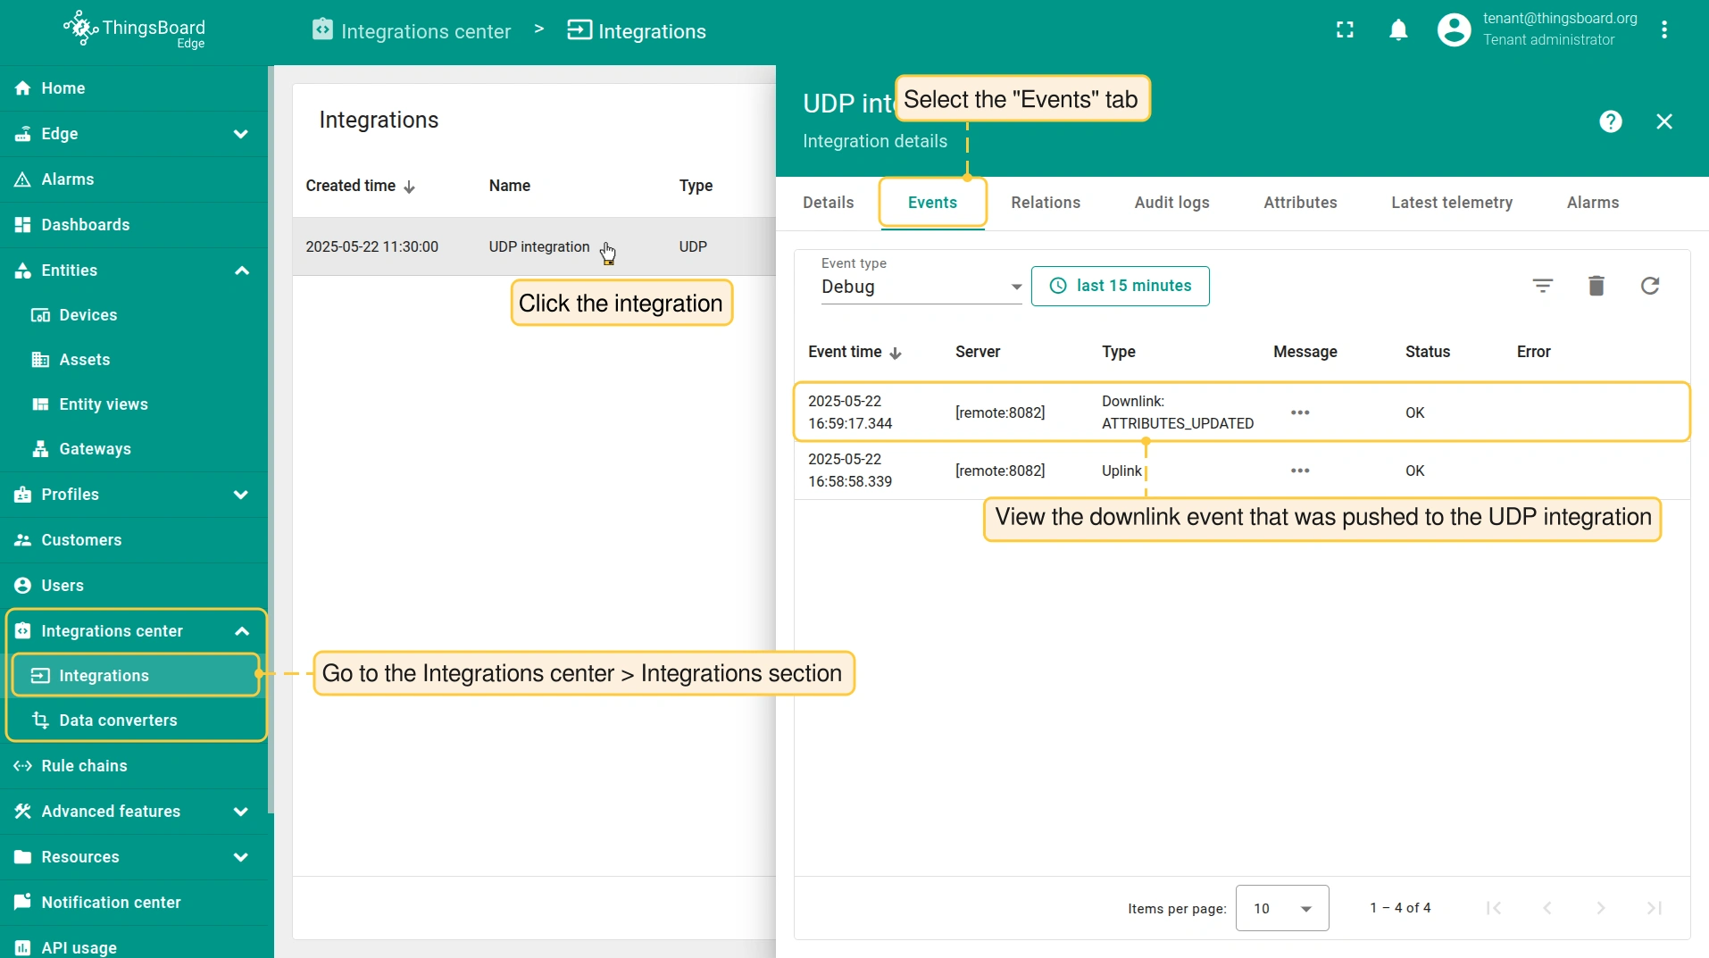Image resolution: width=1709 pixels, height=958 pixels.
Task: Refresh the events list
Action: 1649,286
